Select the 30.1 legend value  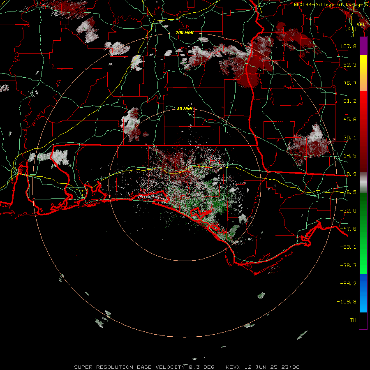[350, 138]
